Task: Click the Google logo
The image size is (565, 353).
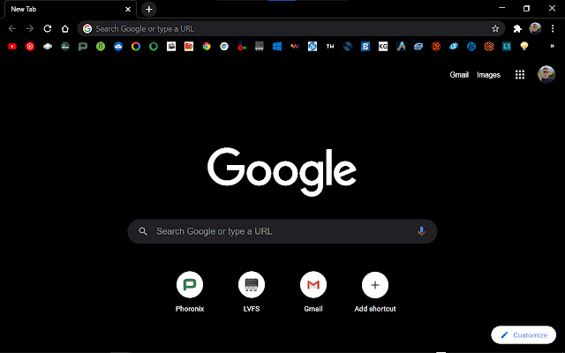Action: (282, 172)
